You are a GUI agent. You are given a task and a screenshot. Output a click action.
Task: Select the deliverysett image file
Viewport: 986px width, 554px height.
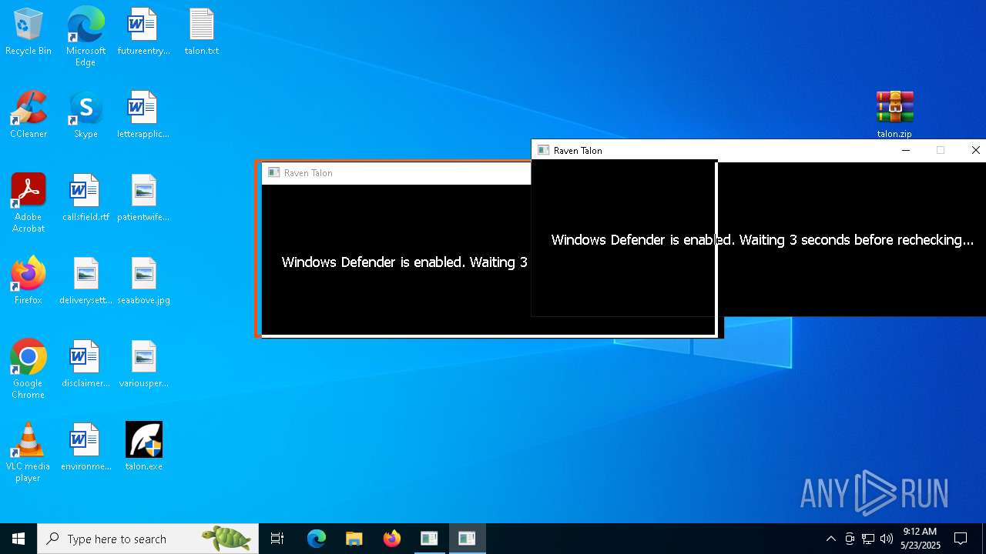click(x=86, y=282)
